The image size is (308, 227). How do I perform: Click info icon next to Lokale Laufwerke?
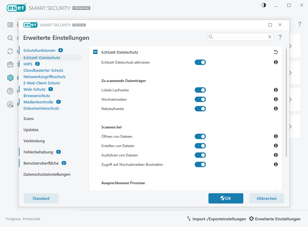276,90
